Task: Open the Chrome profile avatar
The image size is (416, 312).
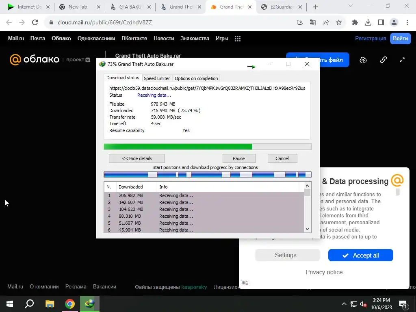Action: (x=394, y=23)
